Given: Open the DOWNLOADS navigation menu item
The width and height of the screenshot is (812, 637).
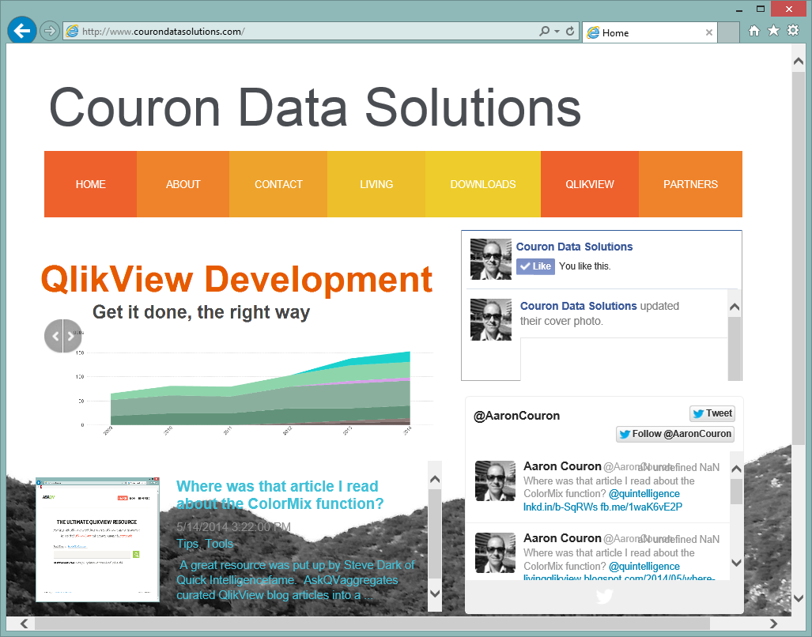Looking at the screenshot, I should 482,184.
